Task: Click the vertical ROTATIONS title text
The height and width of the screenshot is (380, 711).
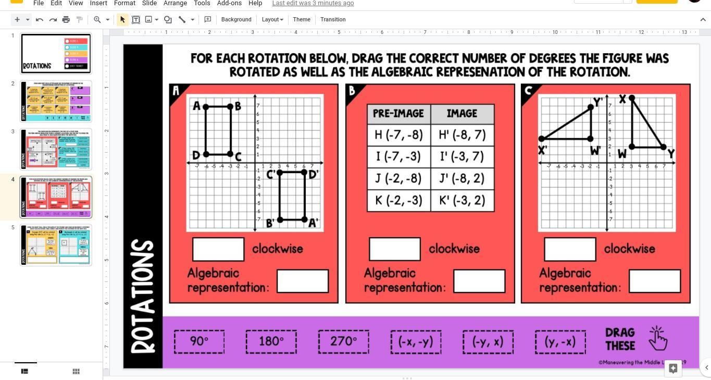Action: (x=143, y=297)
